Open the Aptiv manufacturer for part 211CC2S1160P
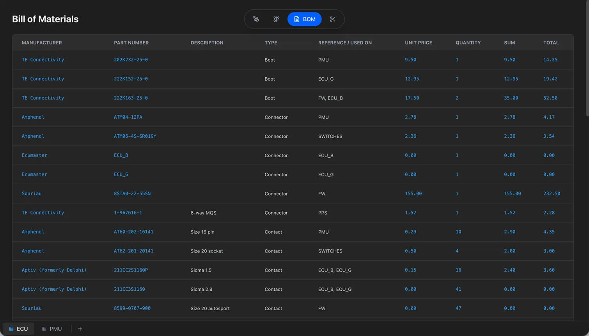 [54, 270]
